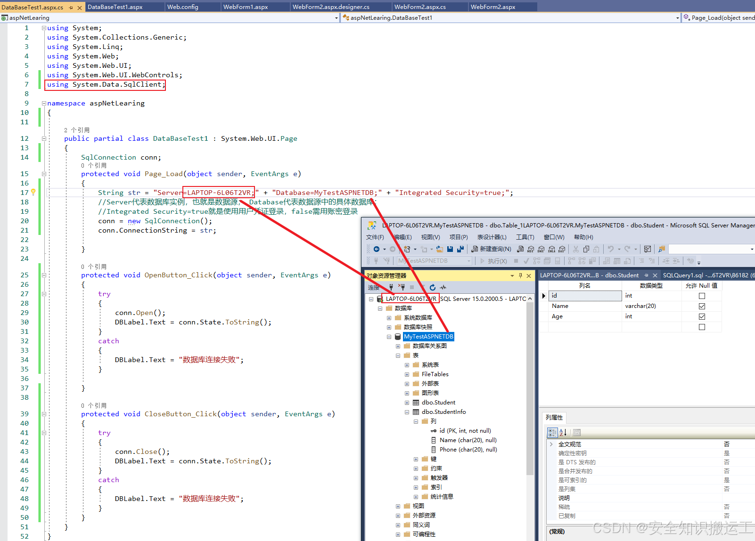This screenshot has height=541, width=755.
Task: Click the DMX query icon in SSMS toolbar
Action: 541,249
